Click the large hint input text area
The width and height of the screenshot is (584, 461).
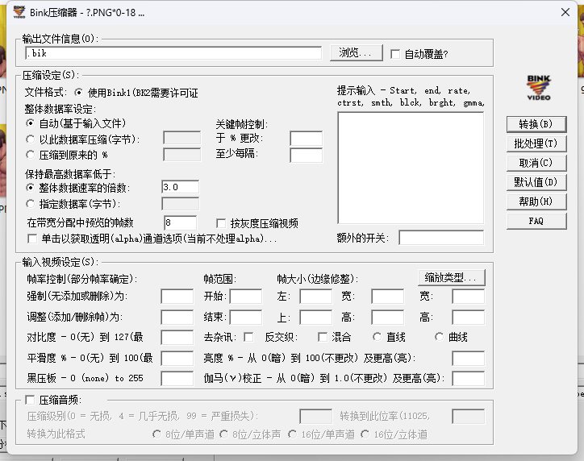click(411, 168)
